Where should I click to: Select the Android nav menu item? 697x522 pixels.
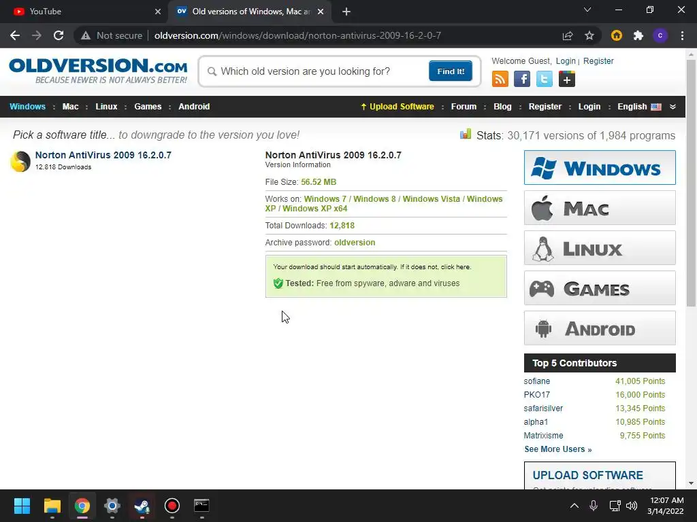(x=194, y=107)
